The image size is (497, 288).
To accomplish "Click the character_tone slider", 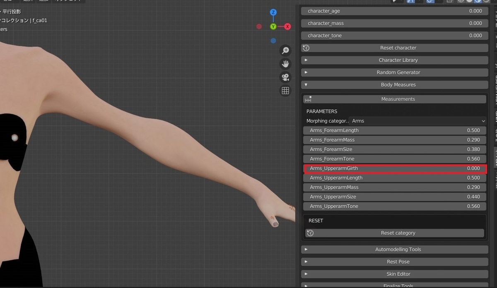I will coord(395,36).
